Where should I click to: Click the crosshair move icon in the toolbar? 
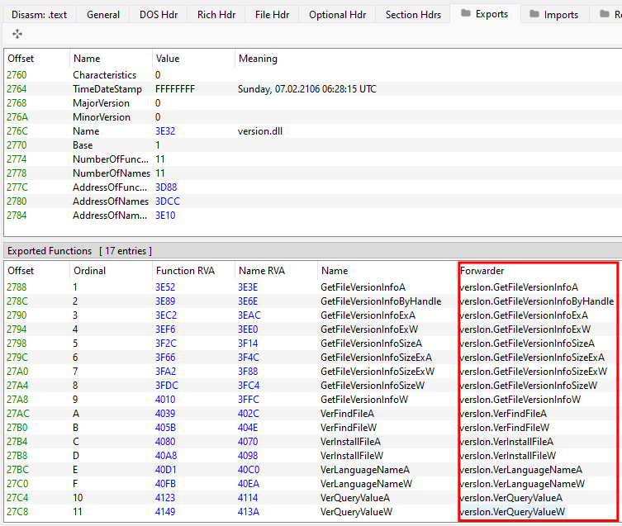(x=17, y=34)
